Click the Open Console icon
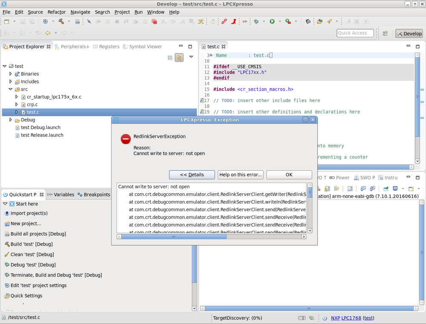This screenshot has height=324, width=426. [x=411, y=188]
